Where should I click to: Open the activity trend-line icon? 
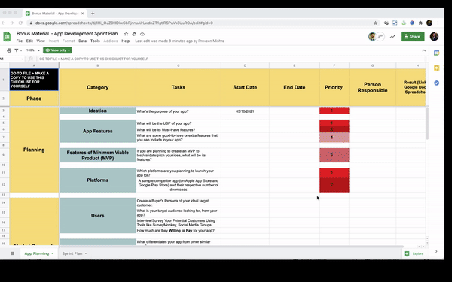[x=392, y=37]
